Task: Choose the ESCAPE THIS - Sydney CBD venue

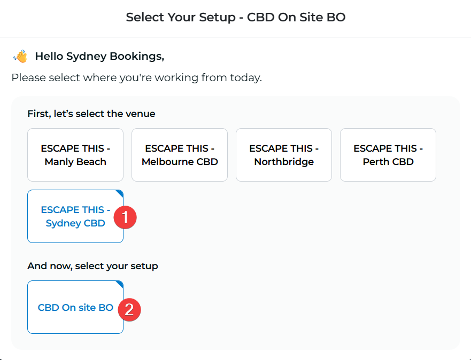Action: click(75, 216)
